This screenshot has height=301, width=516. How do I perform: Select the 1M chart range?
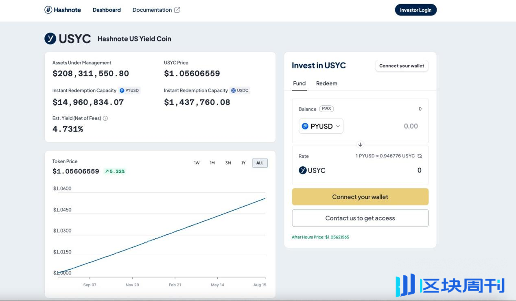pyautogui.click(x=212, y=163)
